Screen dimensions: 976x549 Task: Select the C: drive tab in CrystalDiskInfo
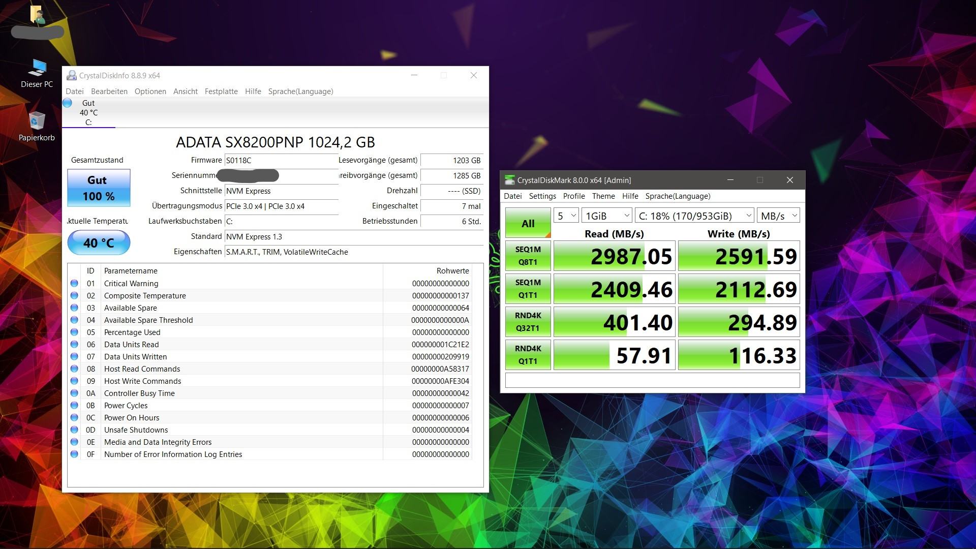pos(89,113)
